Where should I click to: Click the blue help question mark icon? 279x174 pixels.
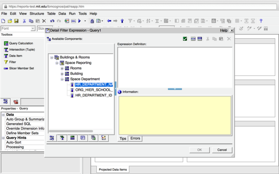click(261, 21)
